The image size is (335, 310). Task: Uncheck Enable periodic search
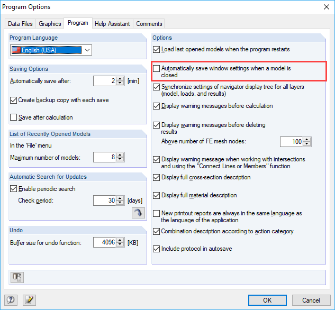click(13, 189)
